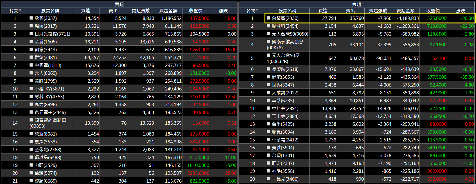Click 收盤價 header in sell table
Screen dimensions: 476x184
point(433,11)
